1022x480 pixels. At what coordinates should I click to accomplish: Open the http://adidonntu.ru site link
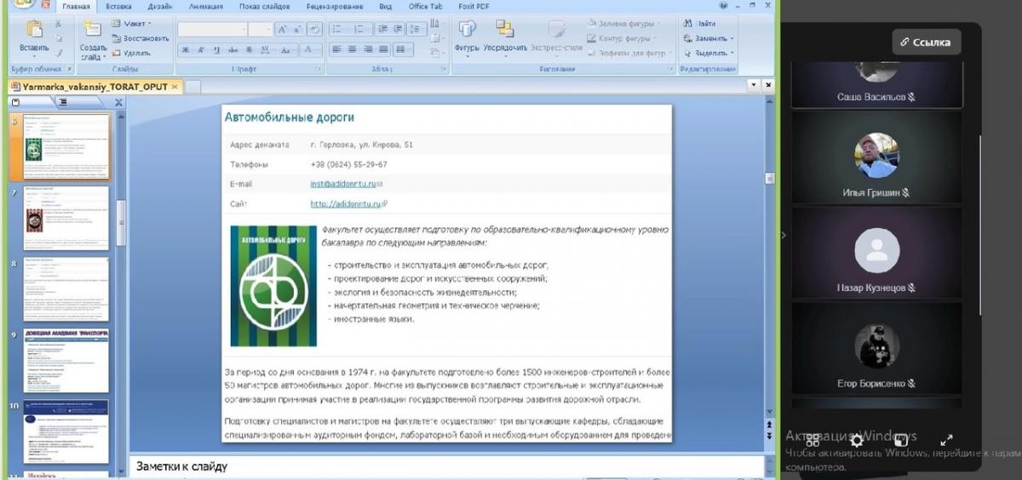click(x=346, y=204)
